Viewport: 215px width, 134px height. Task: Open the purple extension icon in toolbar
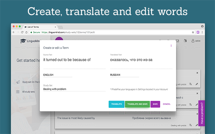(198, 32)
